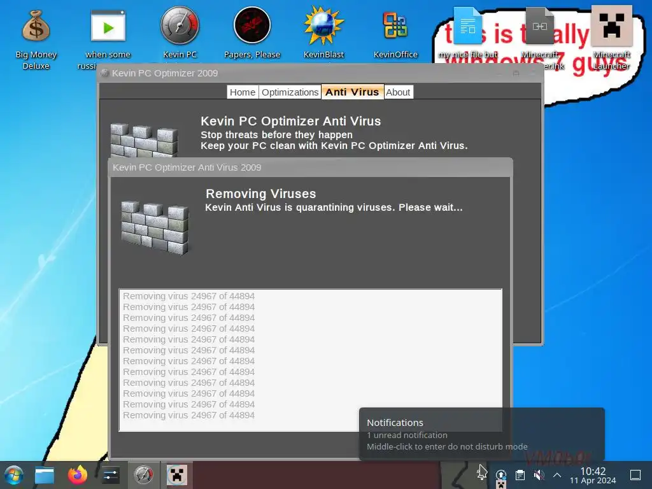652x489 pixels.
Task: Switch to the Home tab
Action: [243, 92]
